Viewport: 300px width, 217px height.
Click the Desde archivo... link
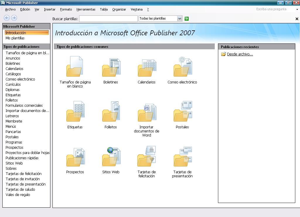[x=240, y=54]
